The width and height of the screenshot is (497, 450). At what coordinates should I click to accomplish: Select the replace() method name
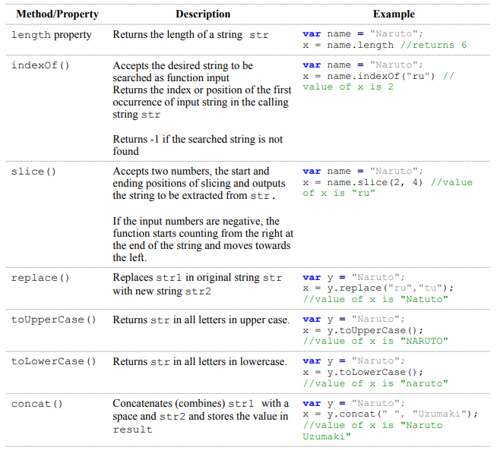tap(40, 278)
